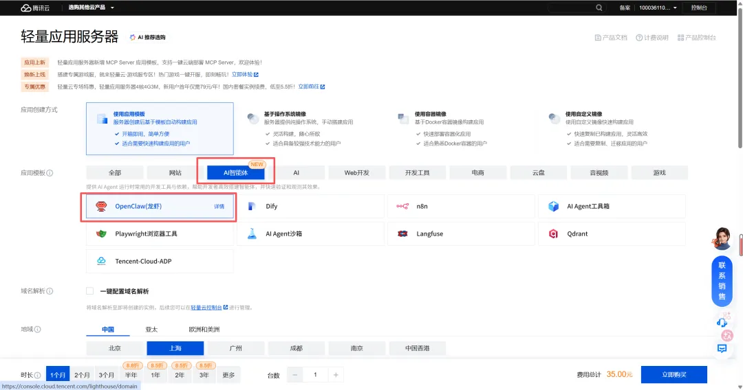Click info icon next to 地域
This screenshot has width=743, height=390.
click(x=37, y=330)
